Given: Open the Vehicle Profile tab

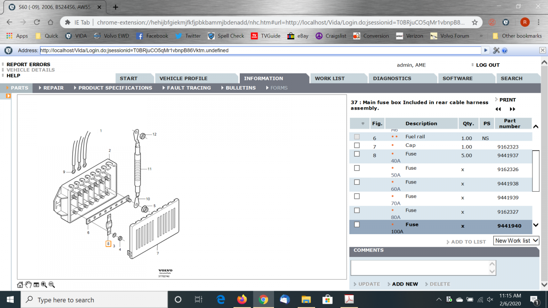Looking at the screenshot, I should 183,78.
